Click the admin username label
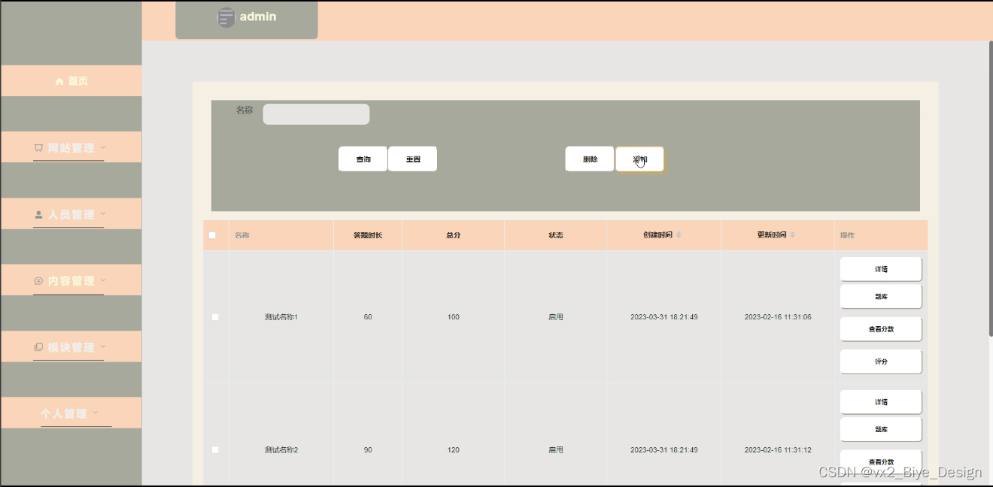 (x=258, y=17)
